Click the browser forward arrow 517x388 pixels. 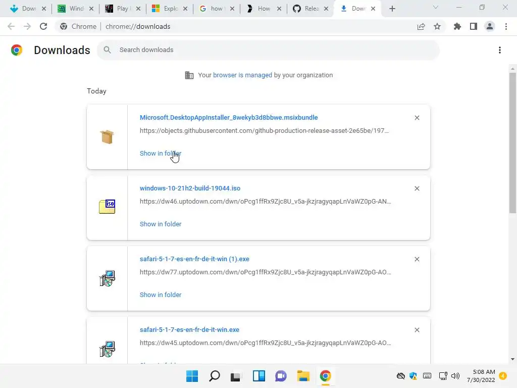[x=27, y=26]
